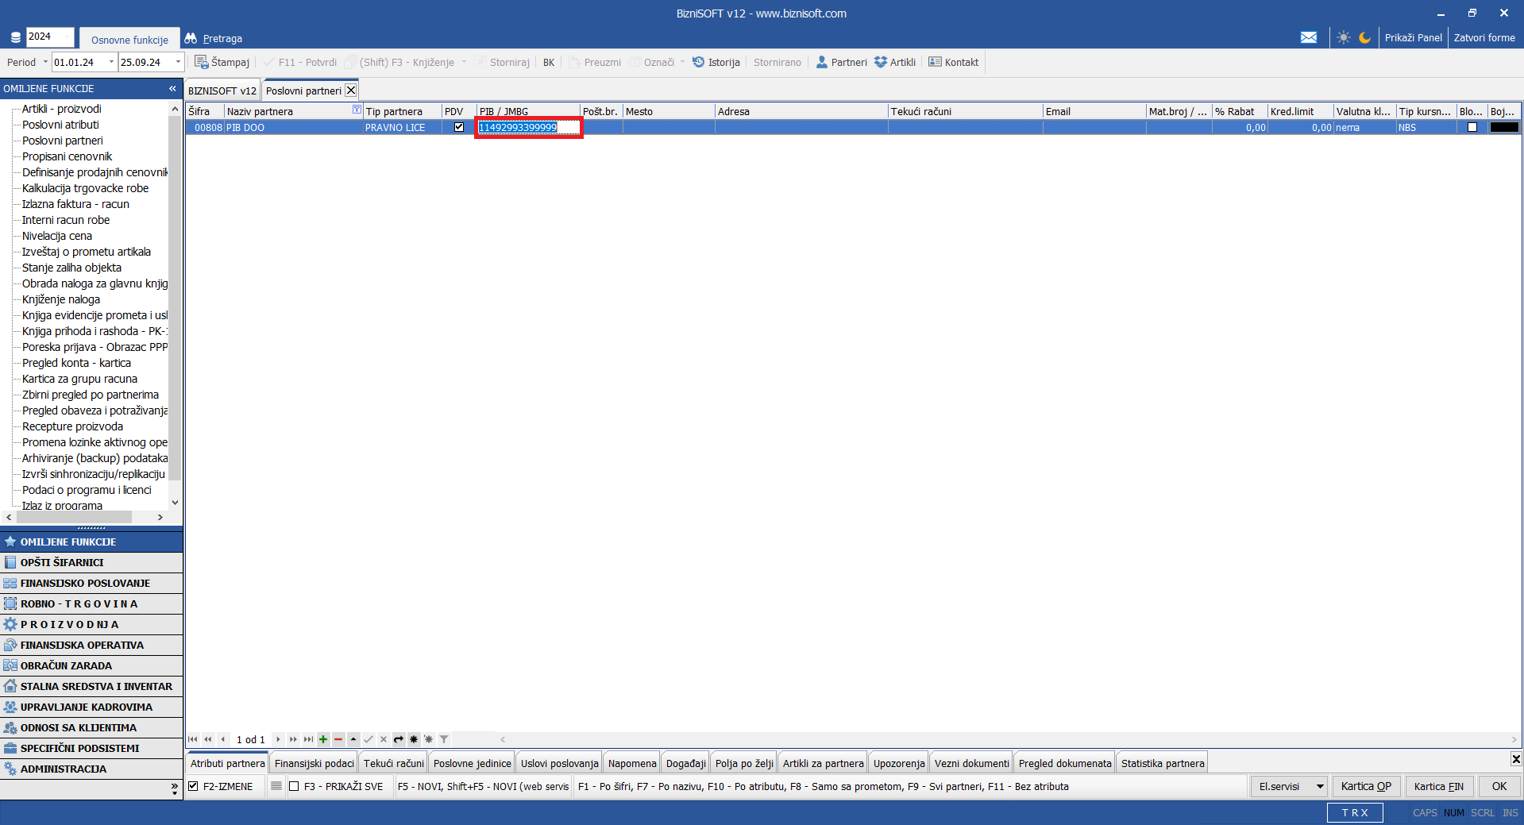Click the filter funnel icon in navigator

point(444,739)
